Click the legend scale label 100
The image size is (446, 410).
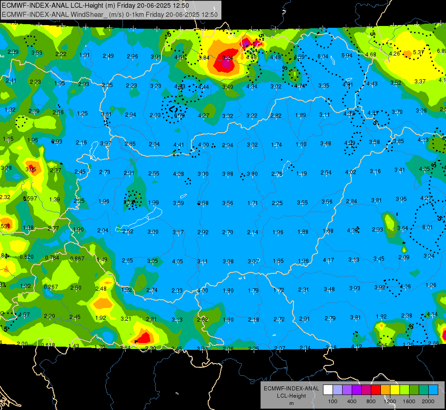[x=333, y=401]
